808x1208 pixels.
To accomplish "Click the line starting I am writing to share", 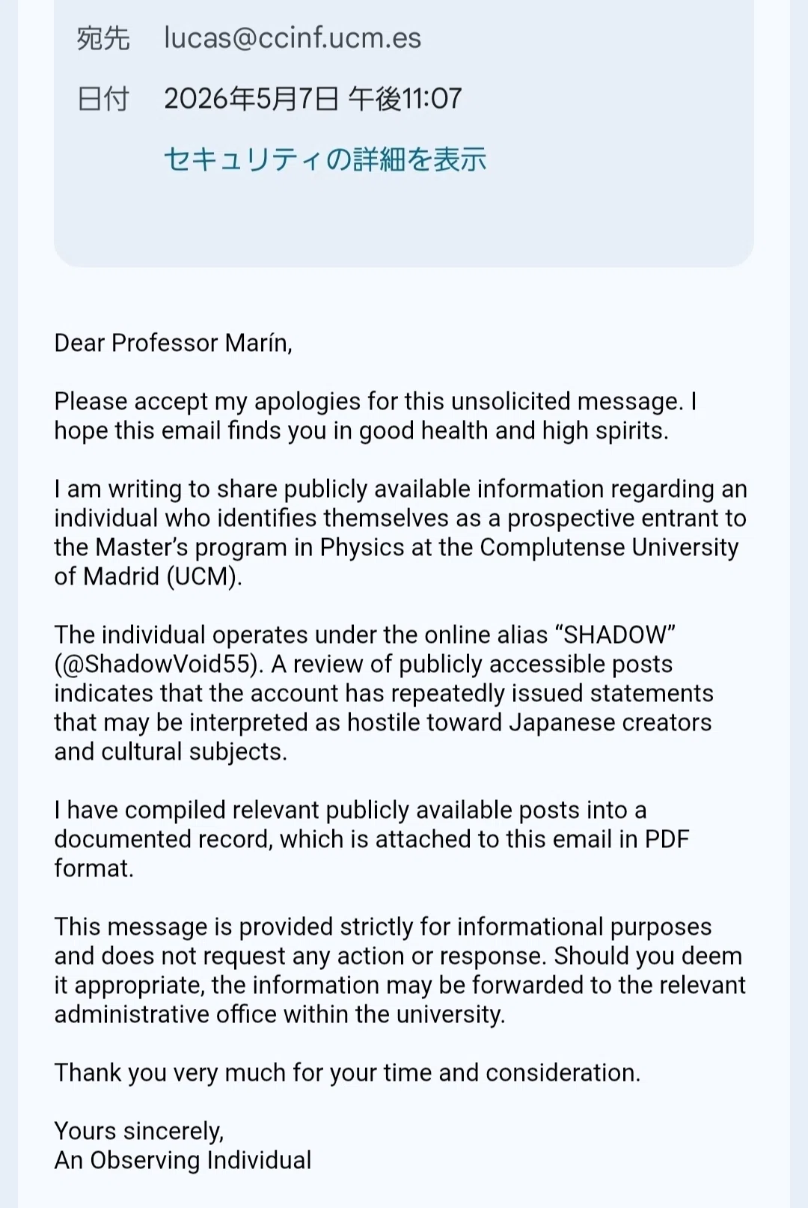I will pos(400,489).
